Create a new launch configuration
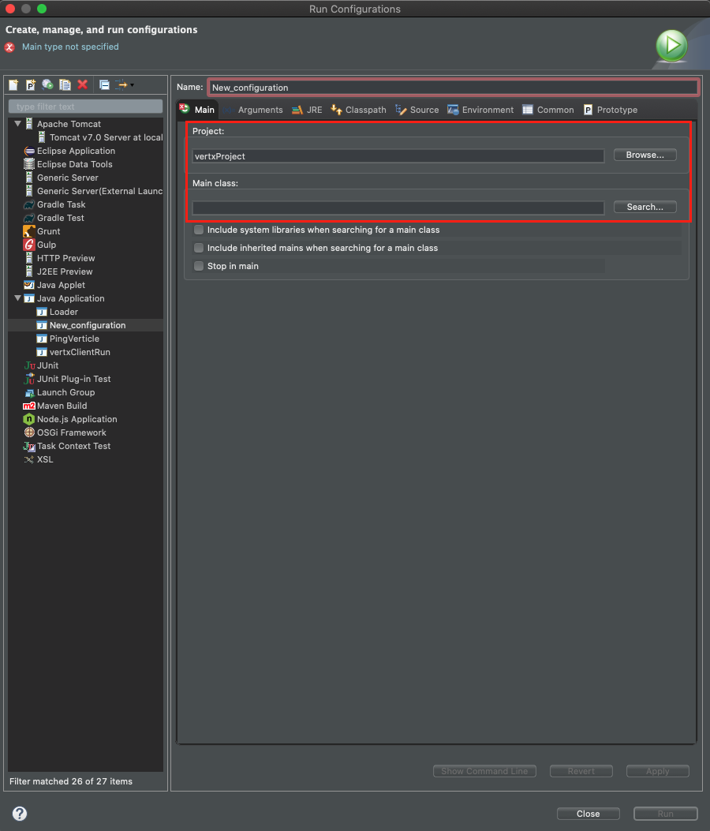The width and height of the screenshot is (710, 831). pyautogui.click(x=13, y=84)
